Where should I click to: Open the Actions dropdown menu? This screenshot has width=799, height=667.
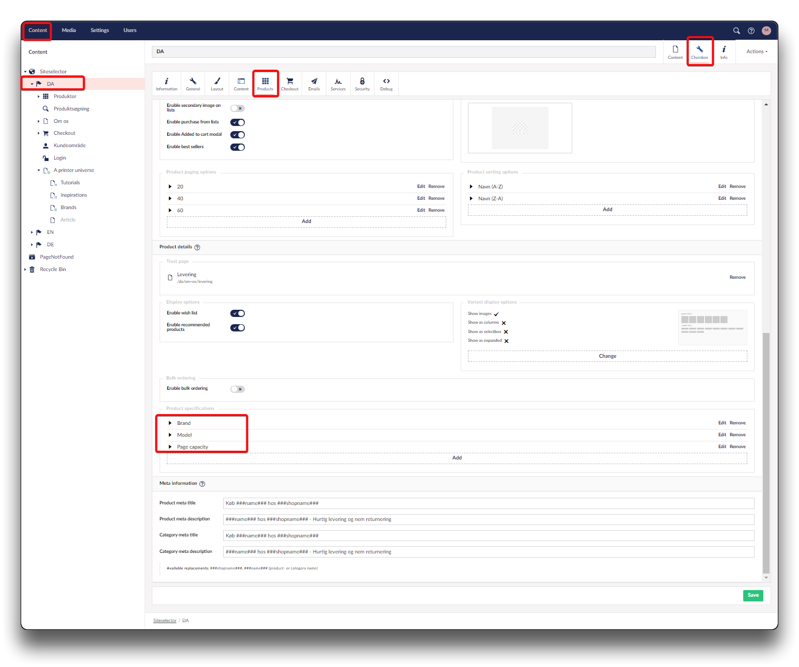click(757, 52)
